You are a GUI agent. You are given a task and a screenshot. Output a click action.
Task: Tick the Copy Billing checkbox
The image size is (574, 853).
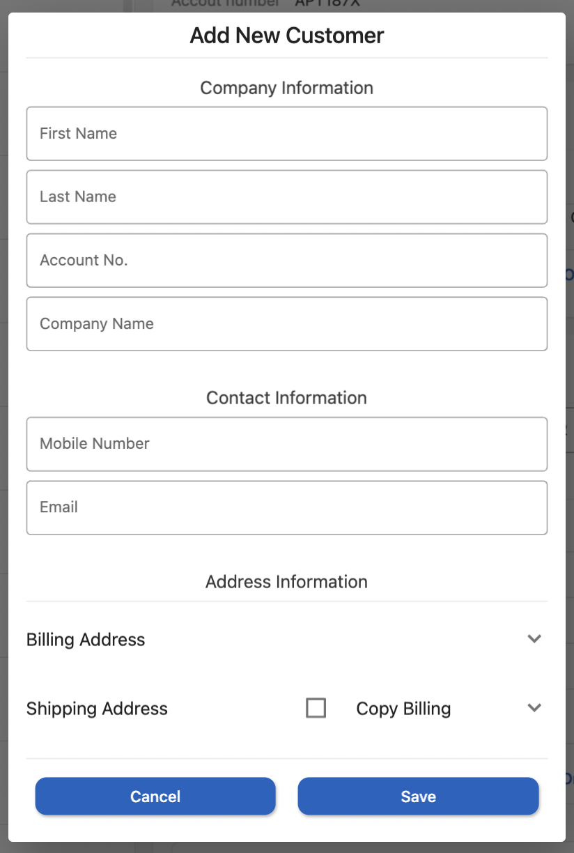click(316, 709)
